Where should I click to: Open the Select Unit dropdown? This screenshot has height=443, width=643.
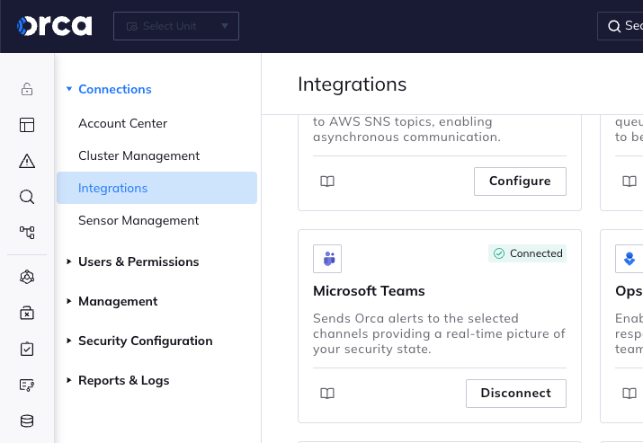point(176,26)
